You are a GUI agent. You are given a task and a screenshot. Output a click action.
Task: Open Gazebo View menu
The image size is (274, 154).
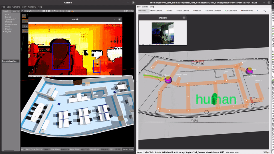(x=24, y=7)
